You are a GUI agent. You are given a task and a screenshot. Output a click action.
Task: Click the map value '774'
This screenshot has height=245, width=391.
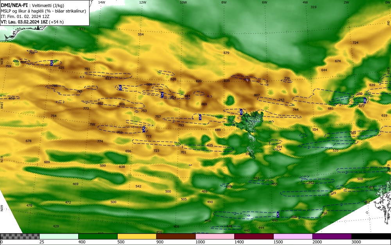point(100,141)
